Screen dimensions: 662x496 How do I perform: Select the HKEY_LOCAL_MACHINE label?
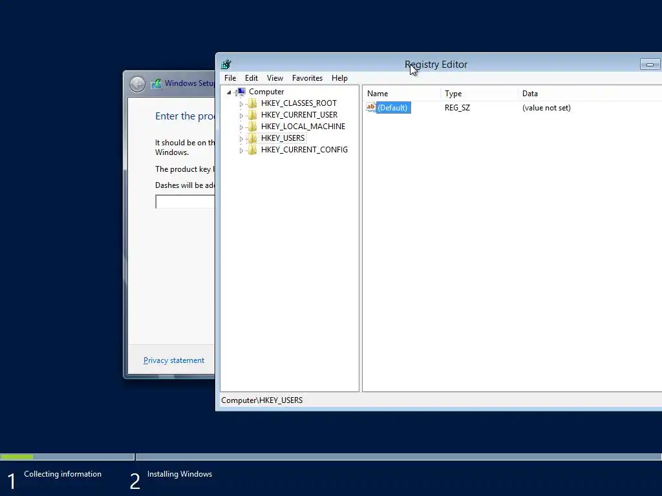tap(303, 127)
